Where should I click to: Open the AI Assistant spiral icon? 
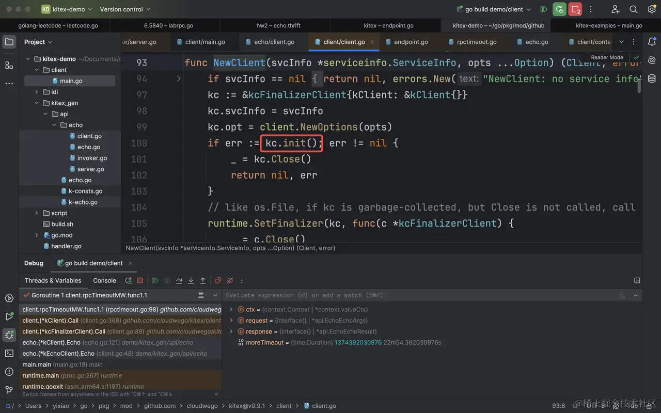652,60
